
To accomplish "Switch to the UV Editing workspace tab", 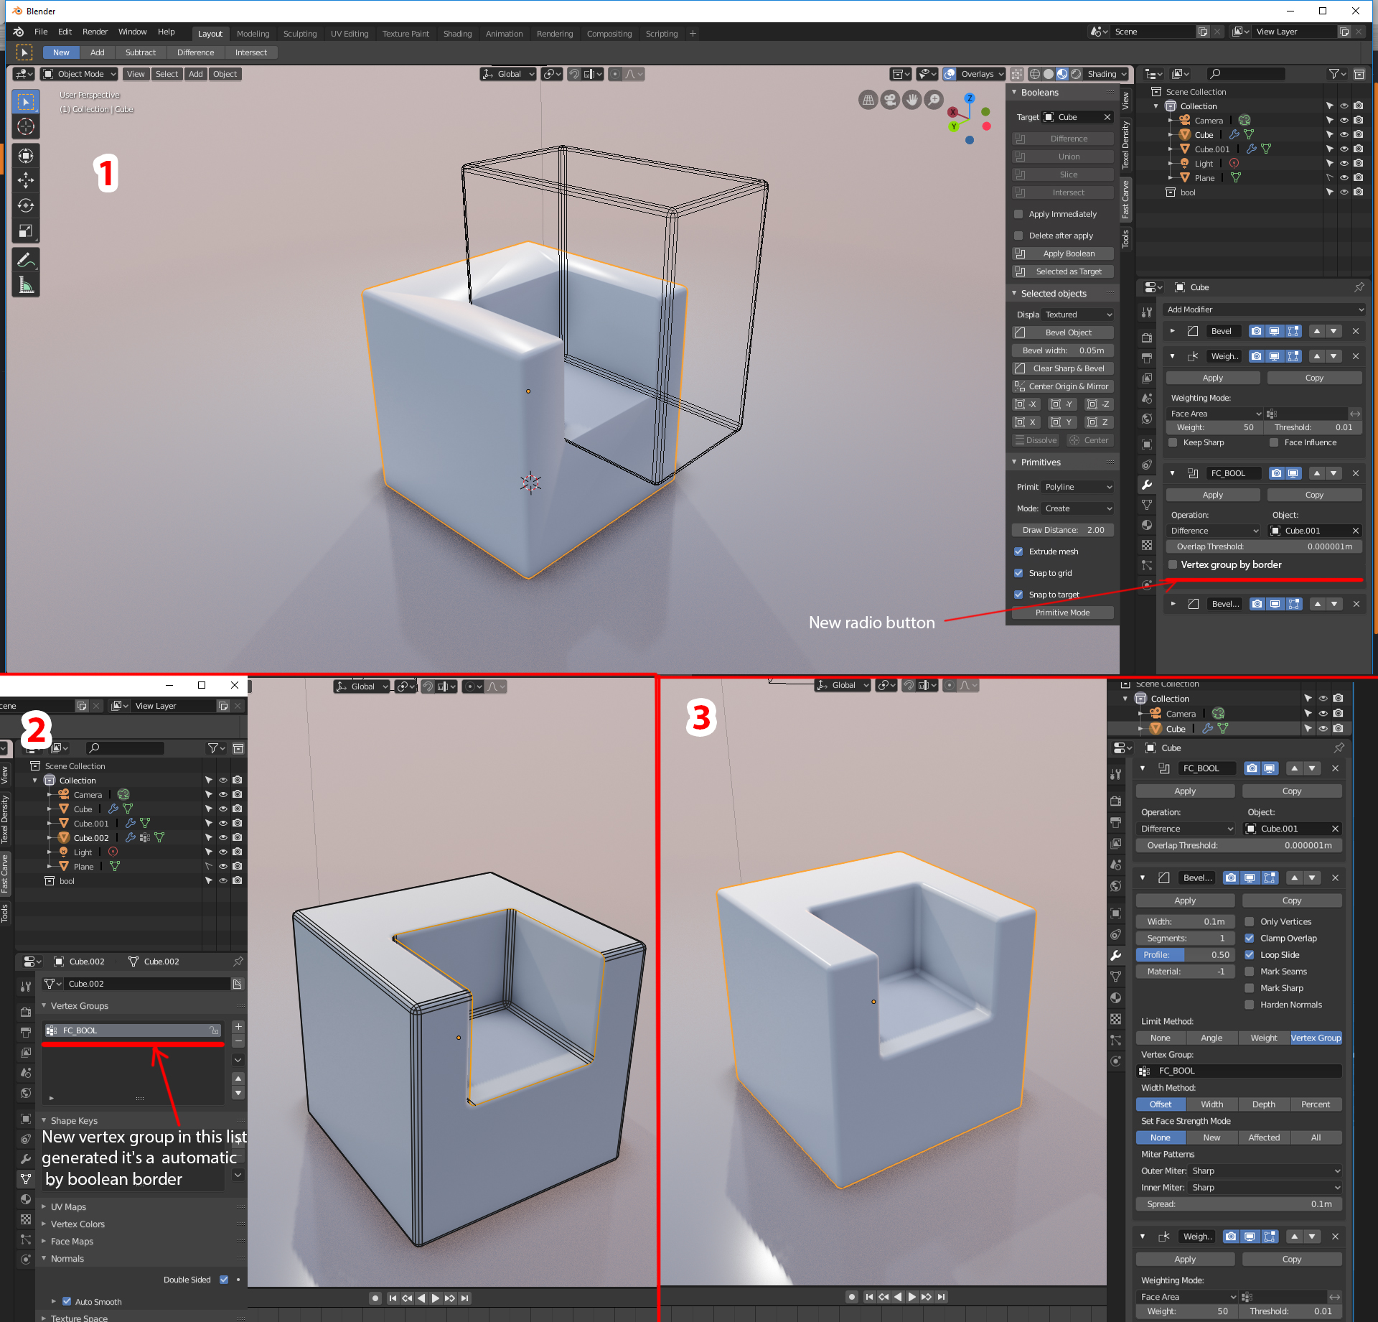I will point(350,34).
